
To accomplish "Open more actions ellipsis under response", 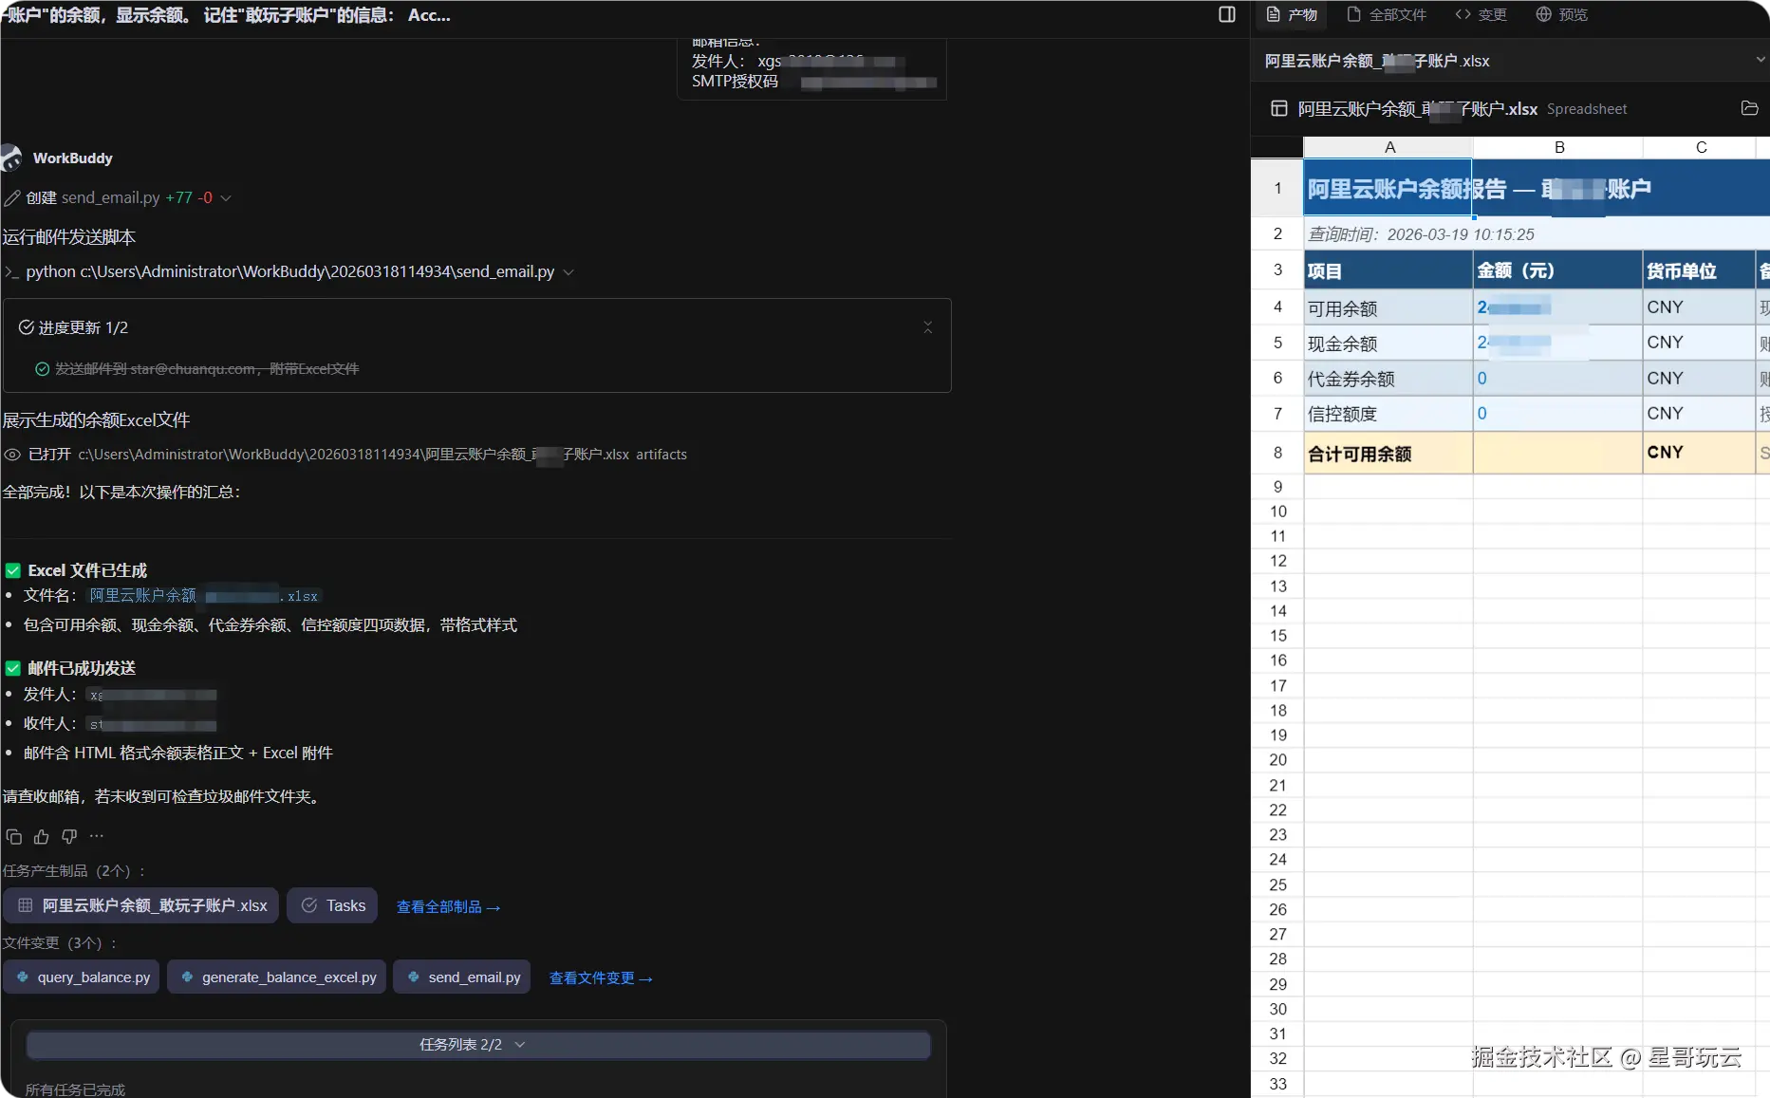I will pyautogui.click(x=97, y=836).
